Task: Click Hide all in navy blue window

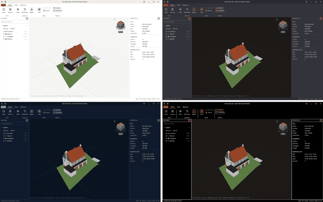Action: point(13,130)
